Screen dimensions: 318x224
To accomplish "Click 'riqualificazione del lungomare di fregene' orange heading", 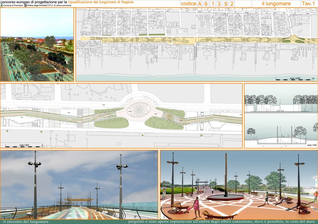I will [x=101, y=2].
